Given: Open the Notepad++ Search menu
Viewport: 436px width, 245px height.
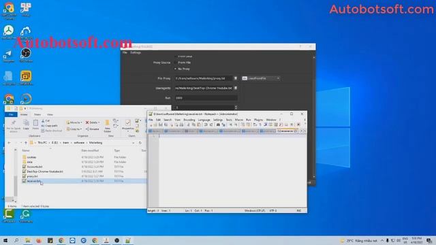Looking at the screenshot, I should (x=168, y=120).
